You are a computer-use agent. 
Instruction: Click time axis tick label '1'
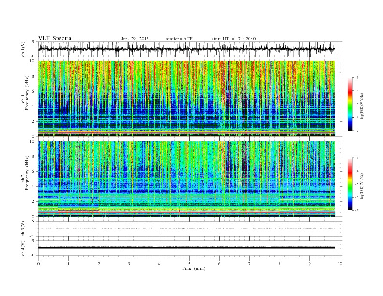[x=68, y=264]
